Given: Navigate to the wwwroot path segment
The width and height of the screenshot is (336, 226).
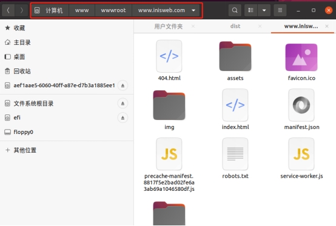Looking at the screenshot, I should 113,10.
